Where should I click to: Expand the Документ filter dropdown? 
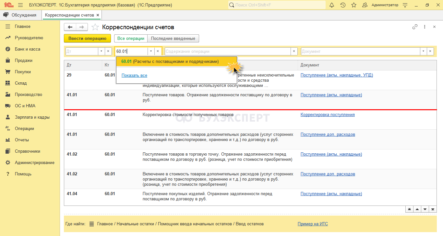tap(424, 51)
